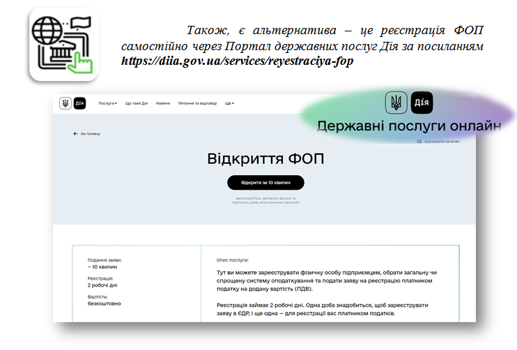This screenshot has height=350, width=517.
Task: Open the Що таке Дія menu item
Action: click(x=136, y=103)
